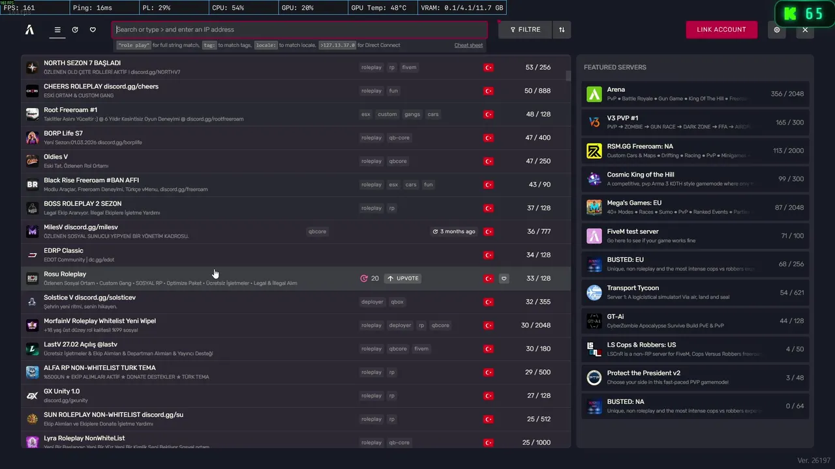Image resolution: width=835 pixels, height=469 pixels.
Task: Open the settings gear icon
Action: (776, 29)
